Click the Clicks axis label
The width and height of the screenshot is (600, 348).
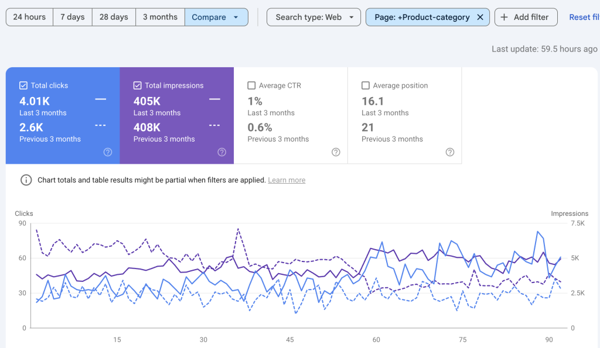click(23, 213)
